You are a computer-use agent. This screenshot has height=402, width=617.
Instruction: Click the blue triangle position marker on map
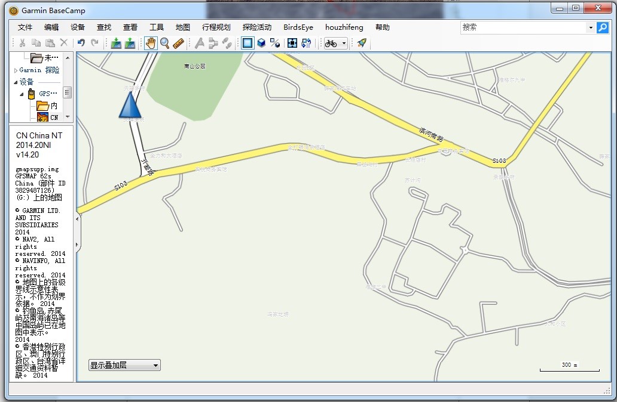pyautogui.click(x=130, y=104)
